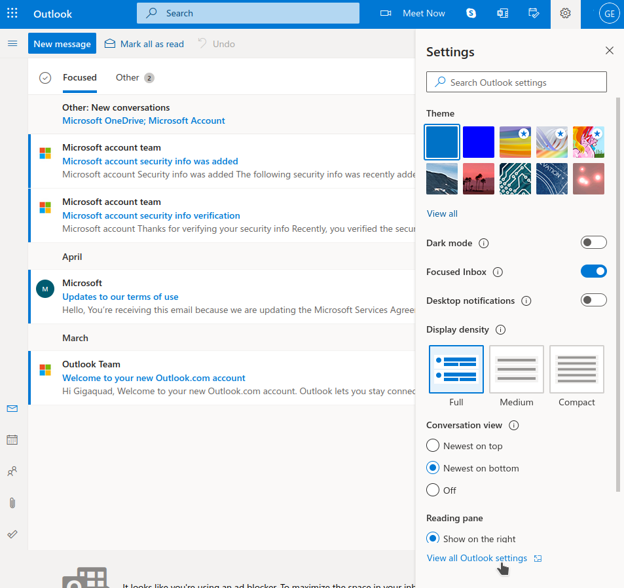624x588 pixels.
Task: Switch to Calendar via sidebar icon
Action: click(x=12, y=439)
